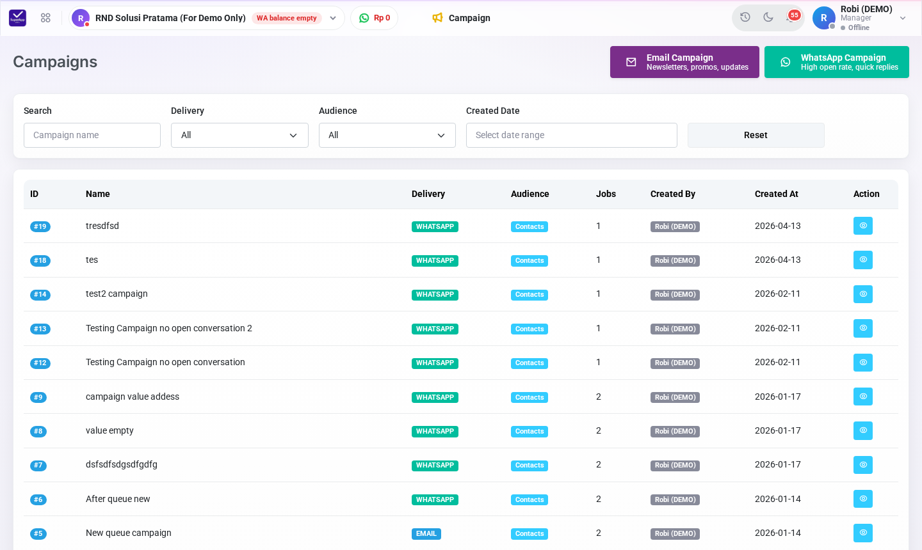Create a new WhatsApp Campaign
This screenshot has width=922, height=550.
tap(837, 62)
